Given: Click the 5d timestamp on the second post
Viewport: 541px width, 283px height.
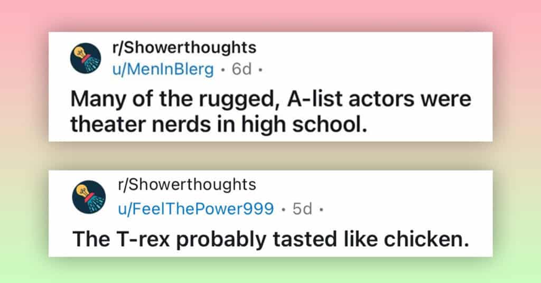Looking at the screenshot, I should (x=302, y=209).
